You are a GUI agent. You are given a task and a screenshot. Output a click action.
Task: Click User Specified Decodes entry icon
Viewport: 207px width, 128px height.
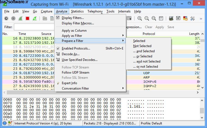pos(58,60)
